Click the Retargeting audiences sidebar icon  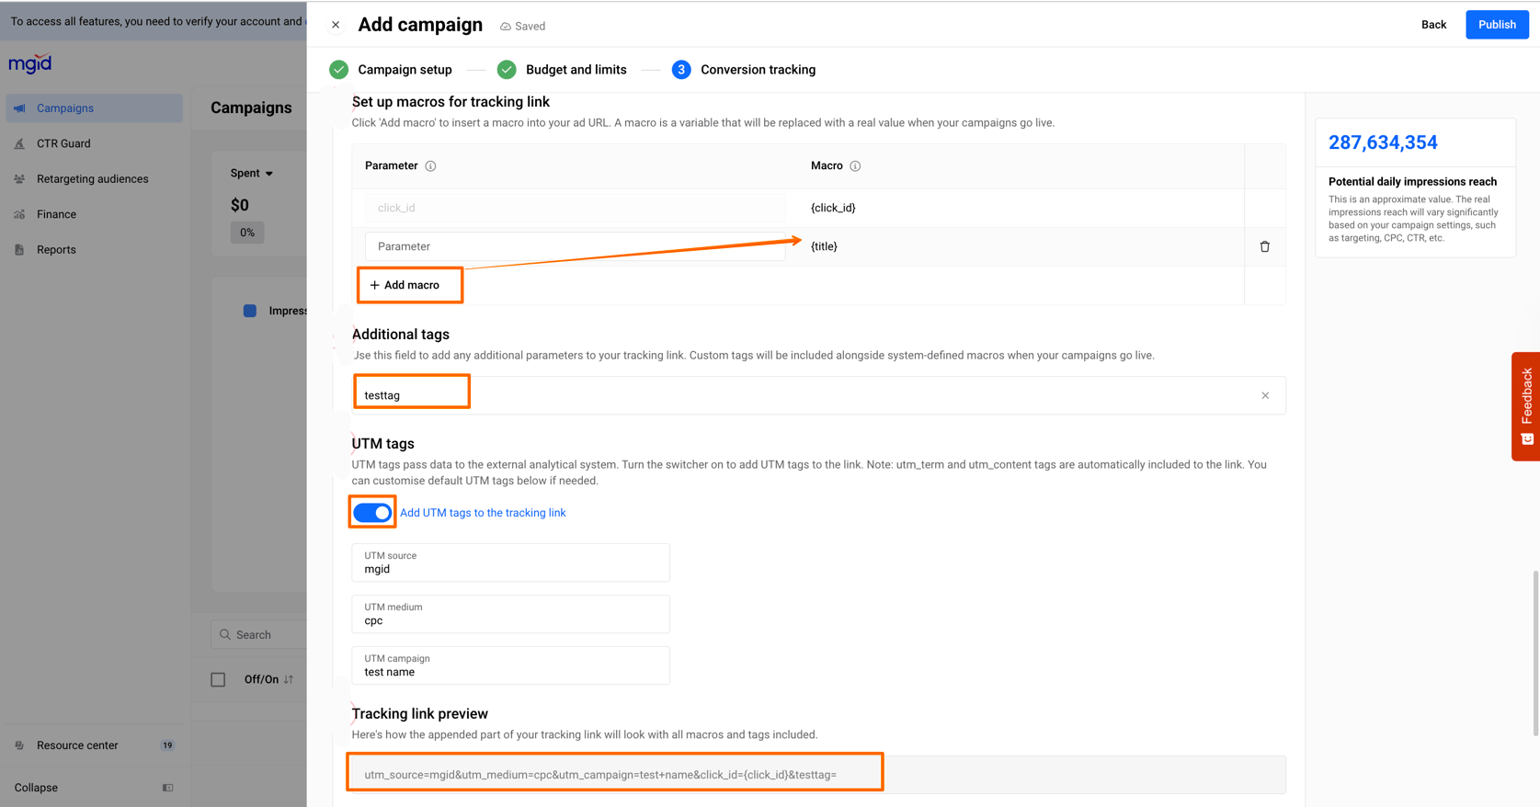point(20,179)
